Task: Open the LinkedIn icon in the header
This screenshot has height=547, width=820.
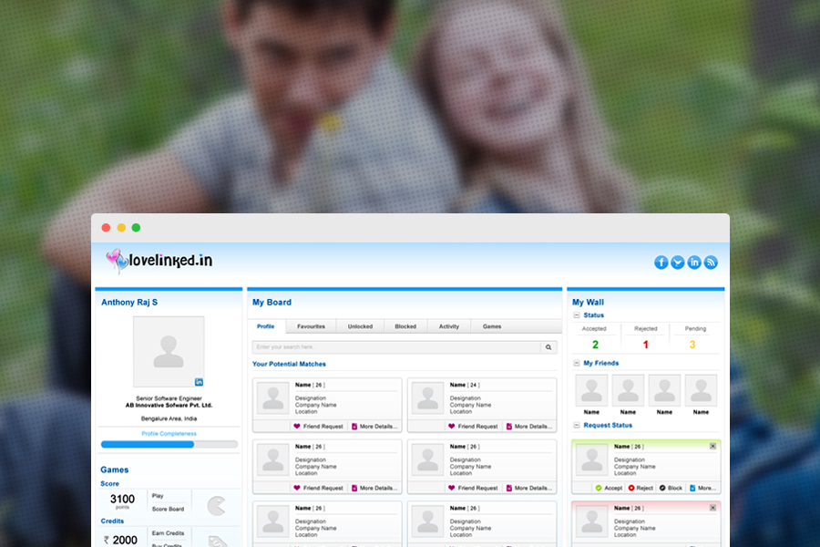Action: coord(694,263)
